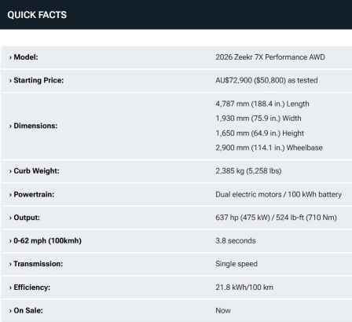
Task: Click the On Sale: label
Action: click(28, 310)
